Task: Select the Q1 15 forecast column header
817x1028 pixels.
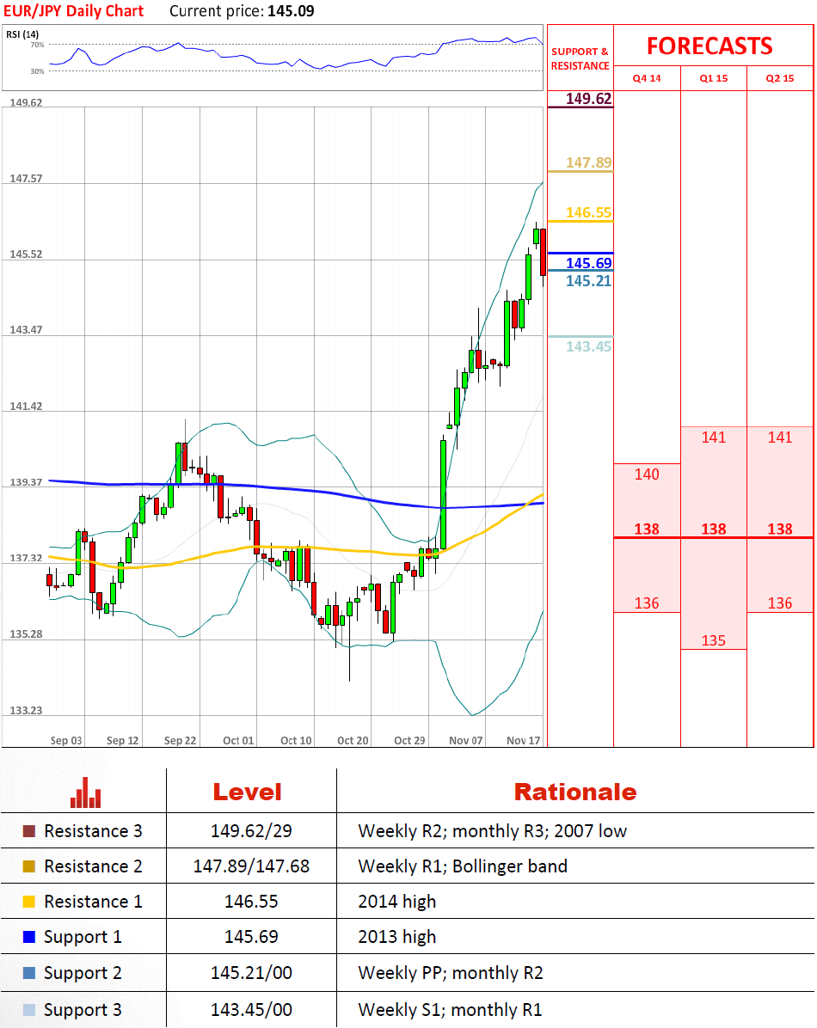Action: [713, 78]
